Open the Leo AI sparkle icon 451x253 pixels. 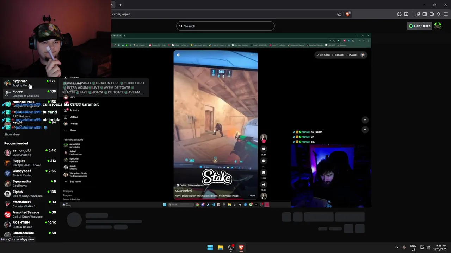(x=439, y=14)
